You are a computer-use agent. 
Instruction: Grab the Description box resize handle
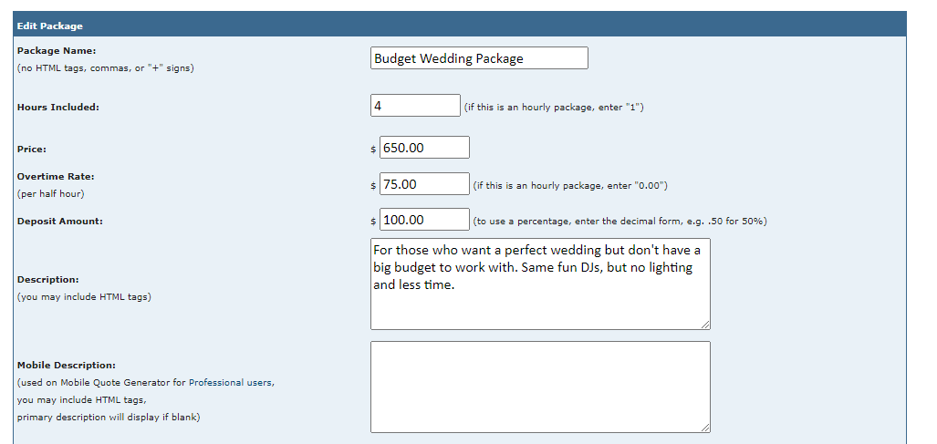(x=705, y=325)
